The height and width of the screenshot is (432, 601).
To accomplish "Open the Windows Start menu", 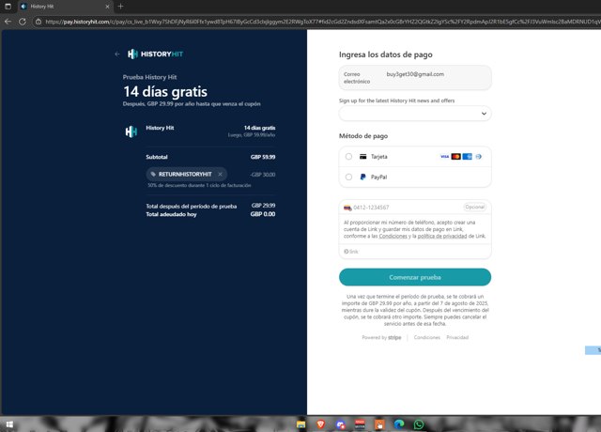I will coord(9,424).
